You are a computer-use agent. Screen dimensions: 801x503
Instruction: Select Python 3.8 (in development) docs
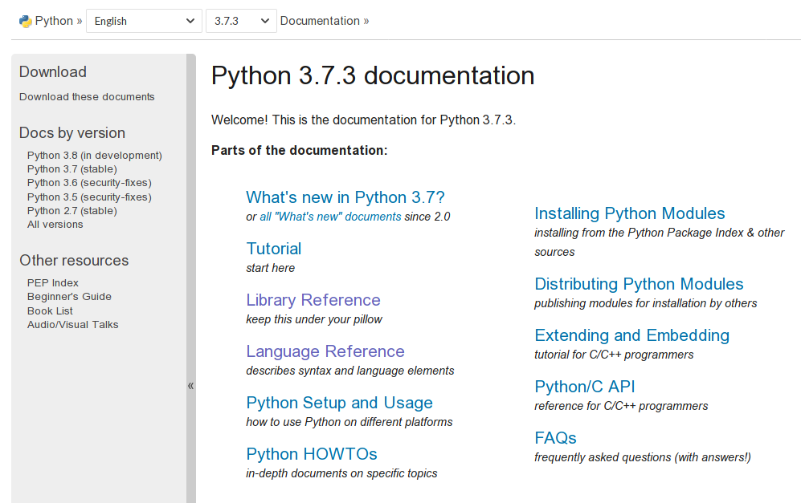(94, 155)
